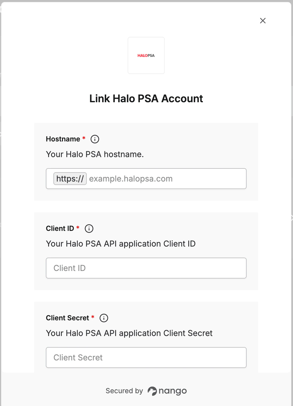
Task: Click the Halo PSA logo thumbnail
Action: tap(146, 55)
